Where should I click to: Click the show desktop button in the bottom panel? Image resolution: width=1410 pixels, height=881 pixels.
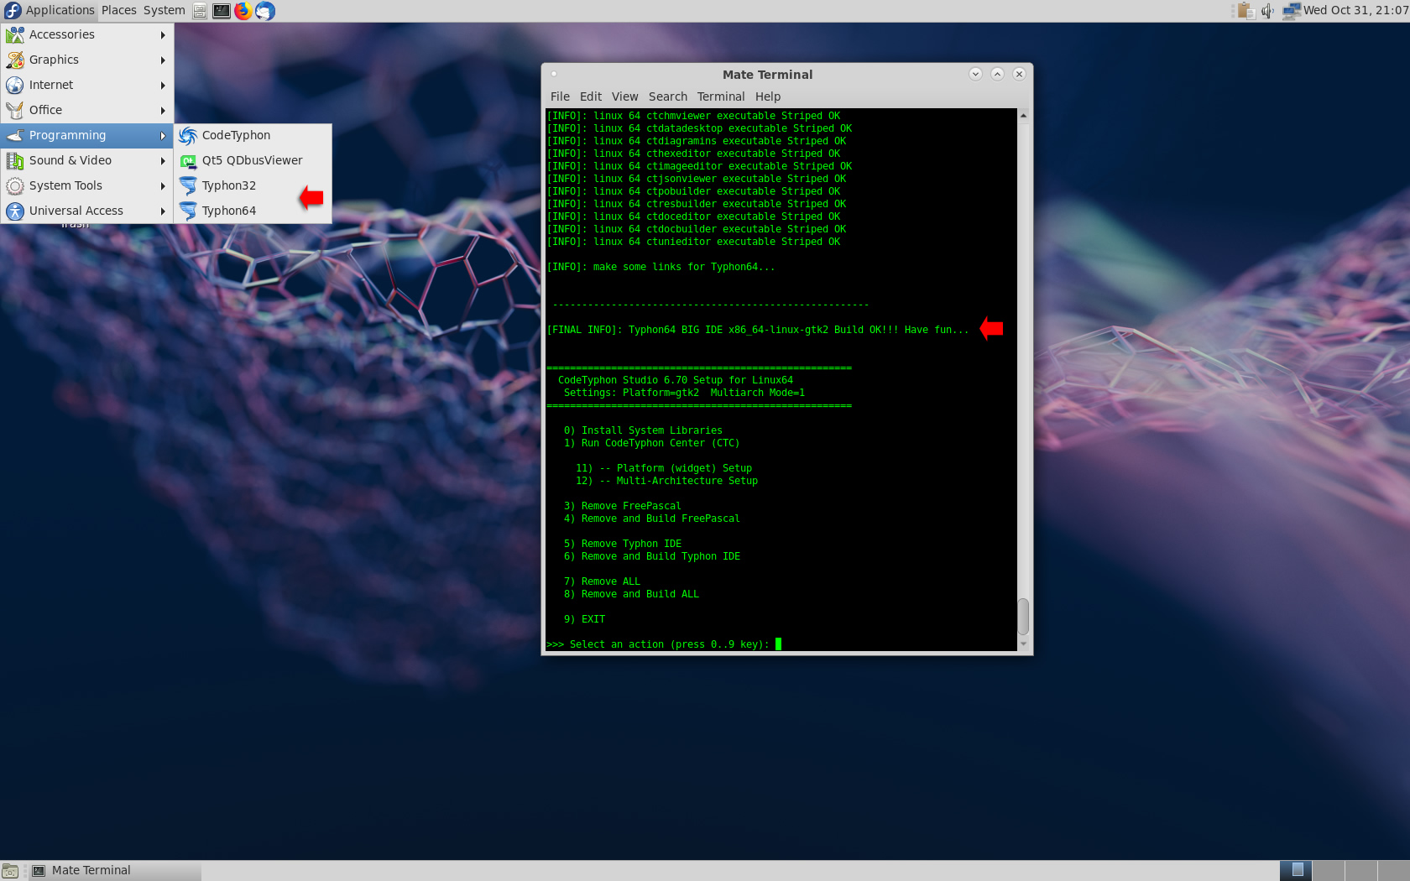tap(10, 871)
